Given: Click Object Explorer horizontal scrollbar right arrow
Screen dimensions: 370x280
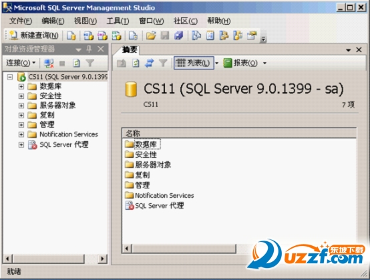Looking at the screenshot, I should coord(102,259).
